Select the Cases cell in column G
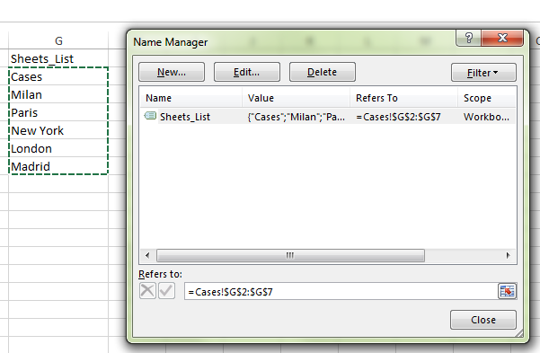 pyautogui.click(x=58, y=76)
